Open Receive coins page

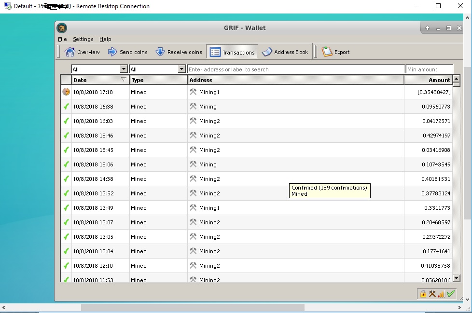pos(179,52)
